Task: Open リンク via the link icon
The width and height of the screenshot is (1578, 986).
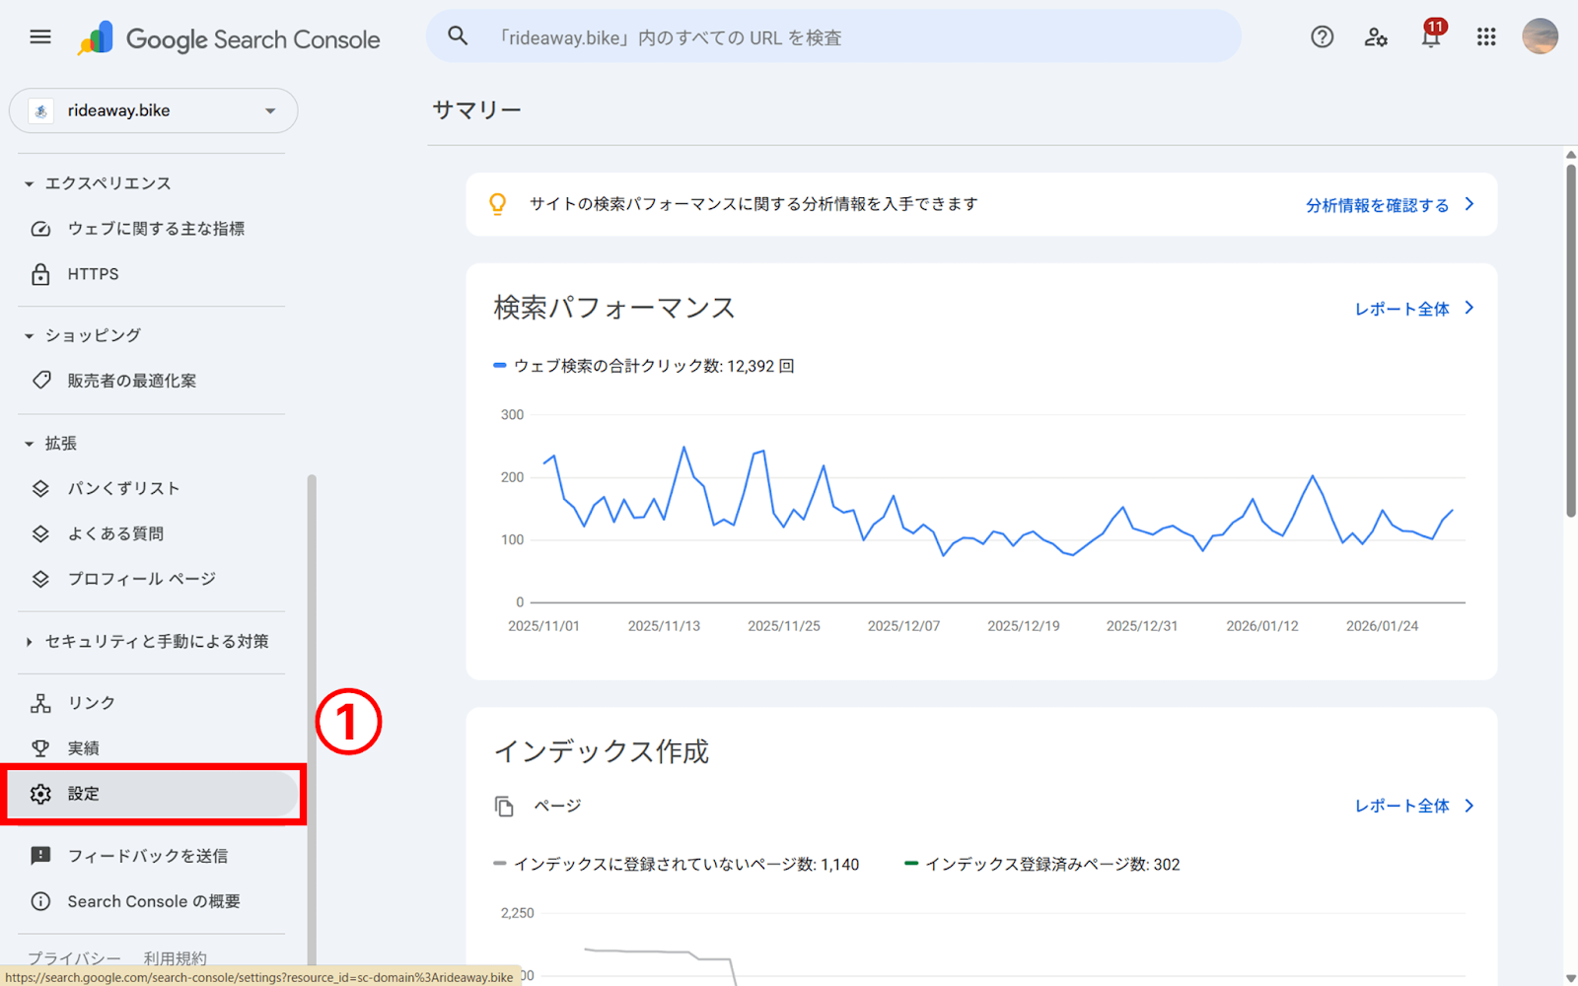Action: 40,702
